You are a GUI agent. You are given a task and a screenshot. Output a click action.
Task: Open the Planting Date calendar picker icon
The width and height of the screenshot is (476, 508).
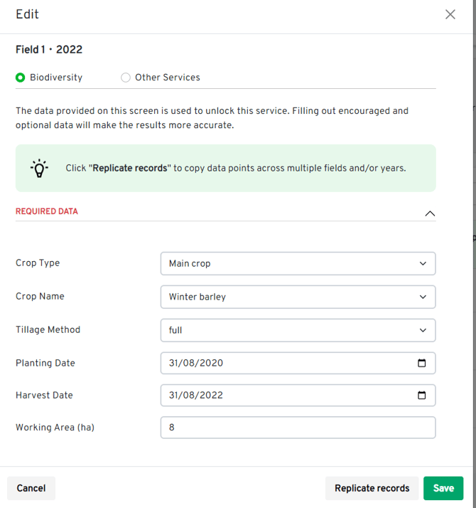422,363
